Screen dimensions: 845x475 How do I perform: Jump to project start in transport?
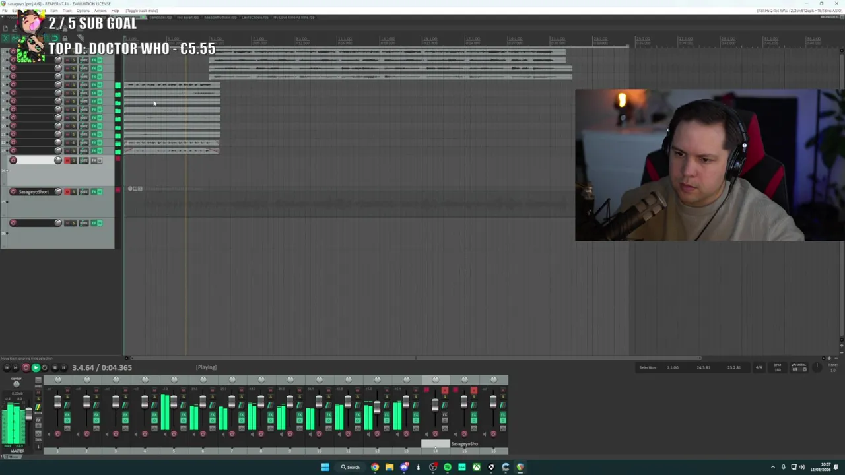tap(7, 367)
